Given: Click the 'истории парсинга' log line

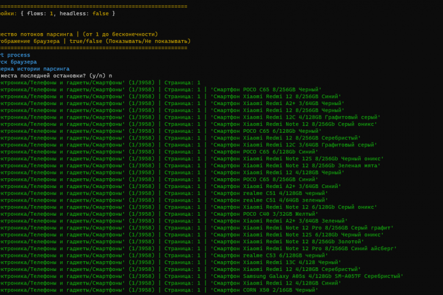Looking at the screenshot, I should coord(34,69).
